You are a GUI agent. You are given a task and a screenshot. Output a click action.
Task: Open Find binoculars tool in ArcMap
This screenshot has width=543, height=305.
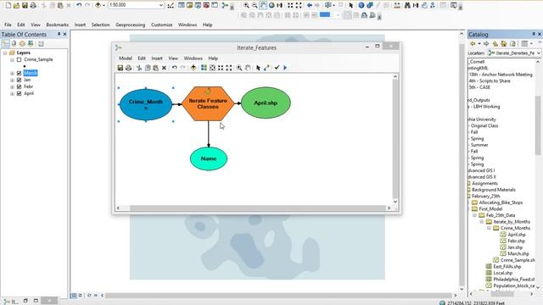[407, 5]
